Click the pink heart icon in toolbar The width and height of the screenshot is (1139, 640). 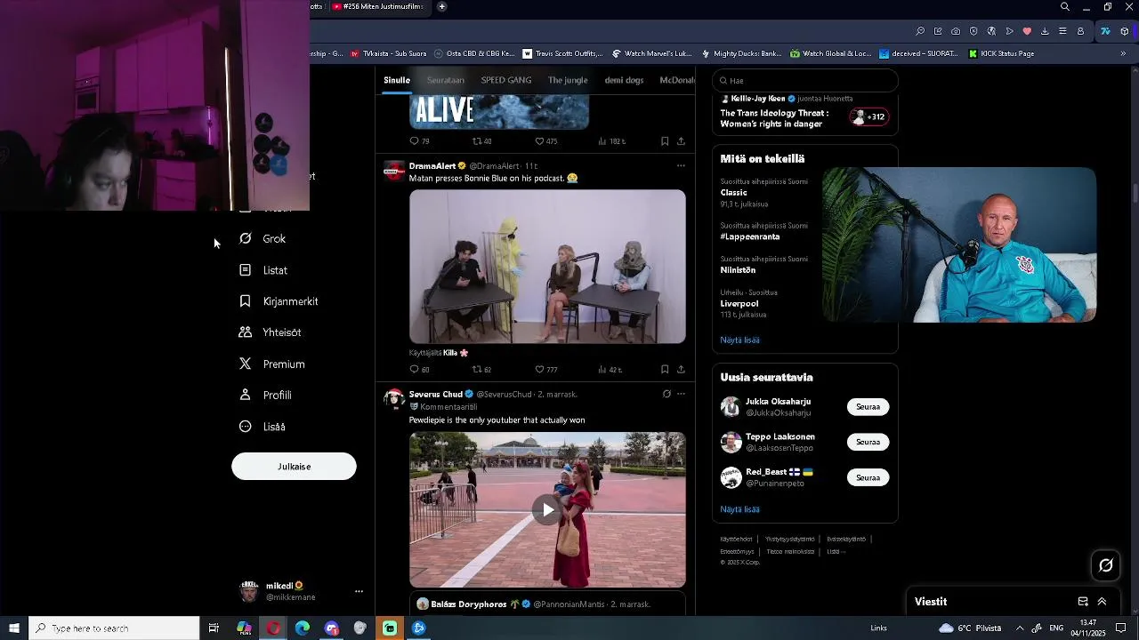pyautogui.click(x=1027, y=31)
